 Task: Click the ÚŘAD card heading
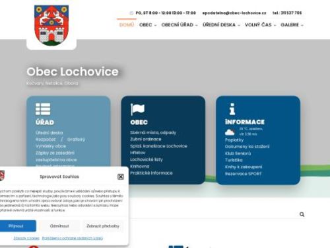click(x=45, y=122)
